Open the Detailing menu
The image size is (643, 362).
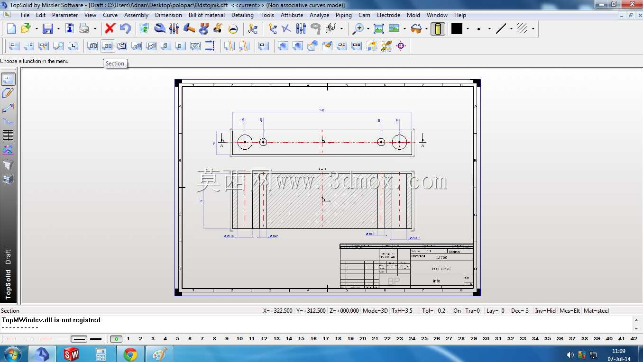[x=242, y=15]
